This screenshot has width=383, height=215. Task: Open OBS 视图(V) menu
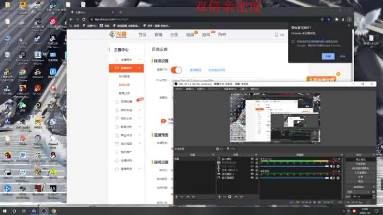click(201, 89)
